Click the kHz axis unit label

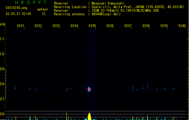point(3,24)
